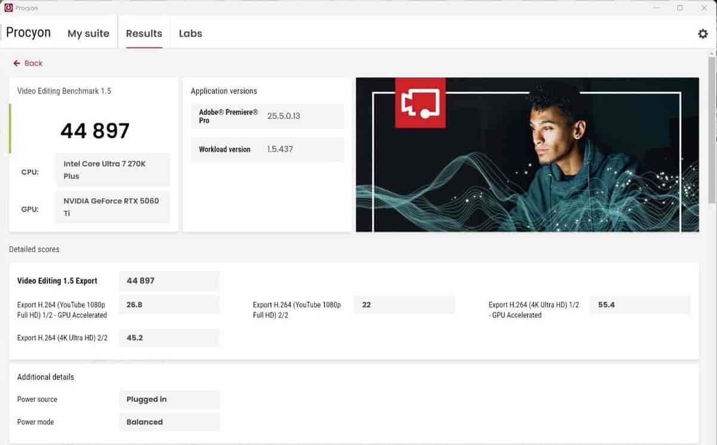Image resolution: width=717 pixels, height=445 pixels.
Task: Switch to the Labs tab
Action: coord(191,33)
